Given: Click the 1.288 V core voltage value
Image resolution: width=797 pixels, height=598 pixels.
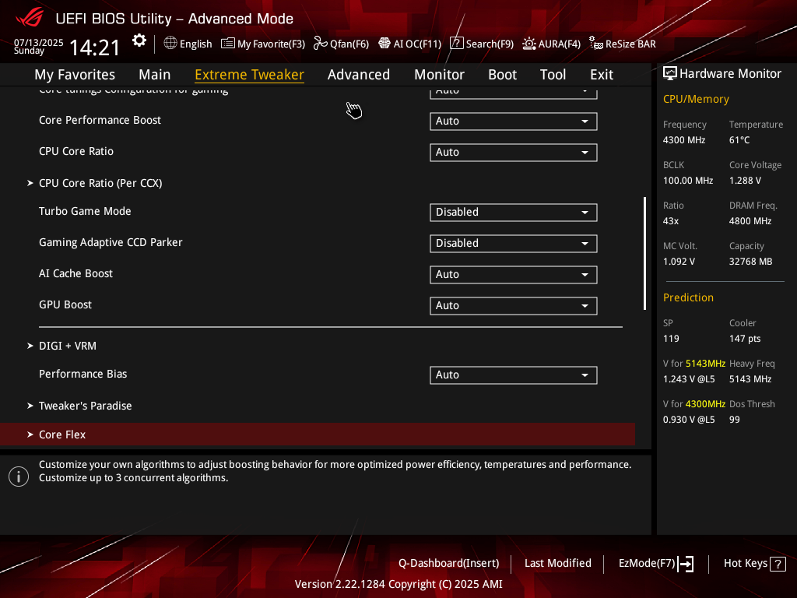Looking at the screenshot, I should [745, 181].
